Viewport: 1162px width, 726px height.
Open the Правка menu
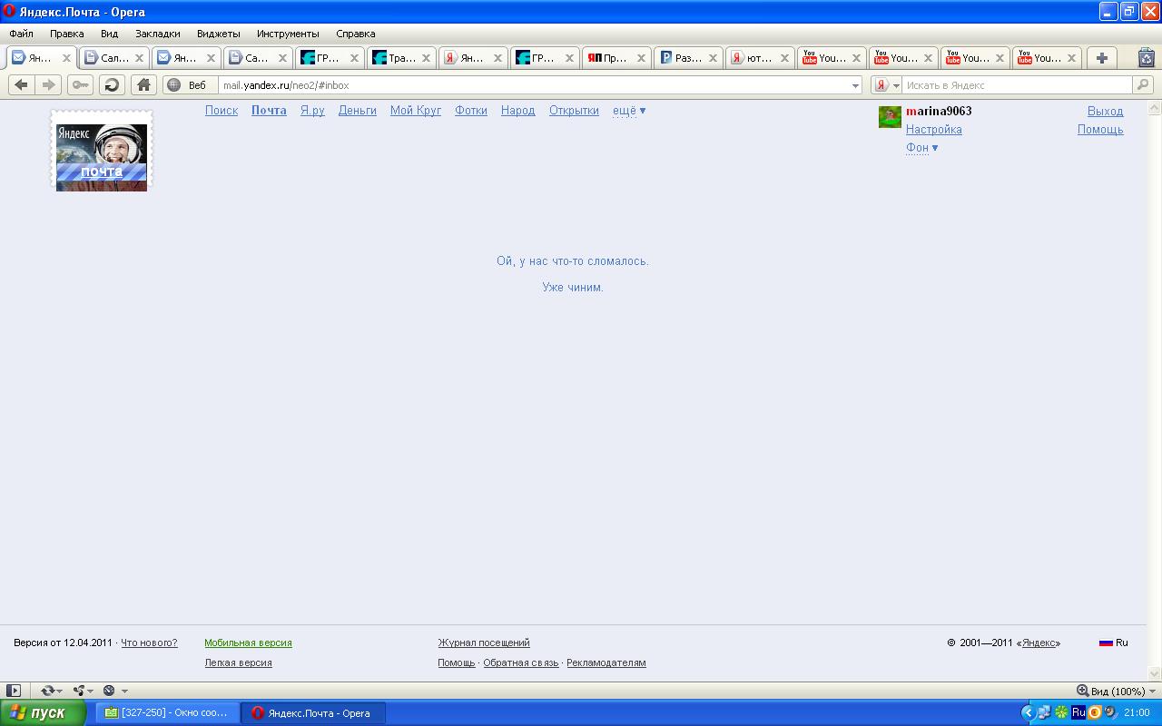(x=67, y=34)
